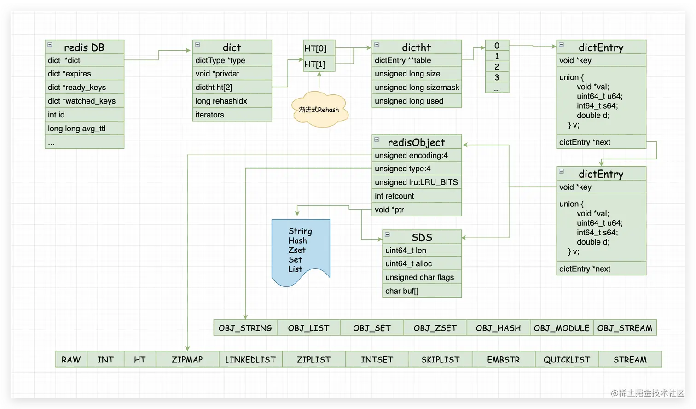Select the "dictType *type" row

pyautogui.click(x=232, y=60)
